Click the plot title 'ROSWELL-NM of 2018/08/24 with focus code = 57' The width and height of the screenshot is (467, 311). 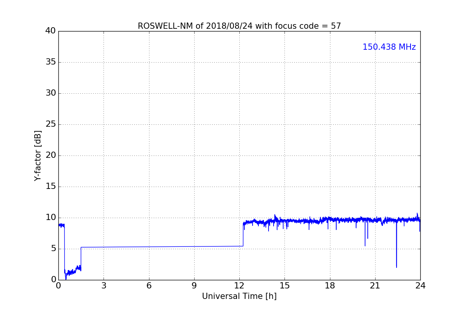(239, 26)
